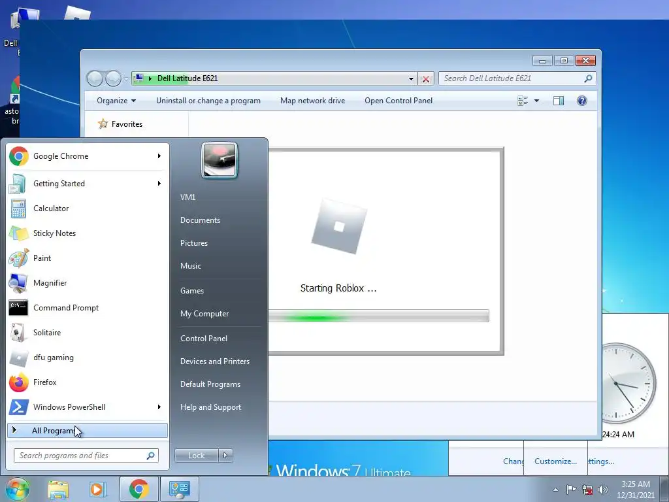Stop loading with the red X button
The image size is (669, 502).
click(426, 78)
